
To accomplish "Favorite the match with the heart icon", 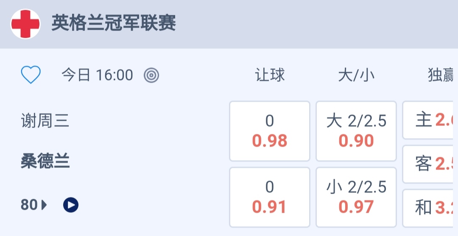I will (x=31, y=75).
